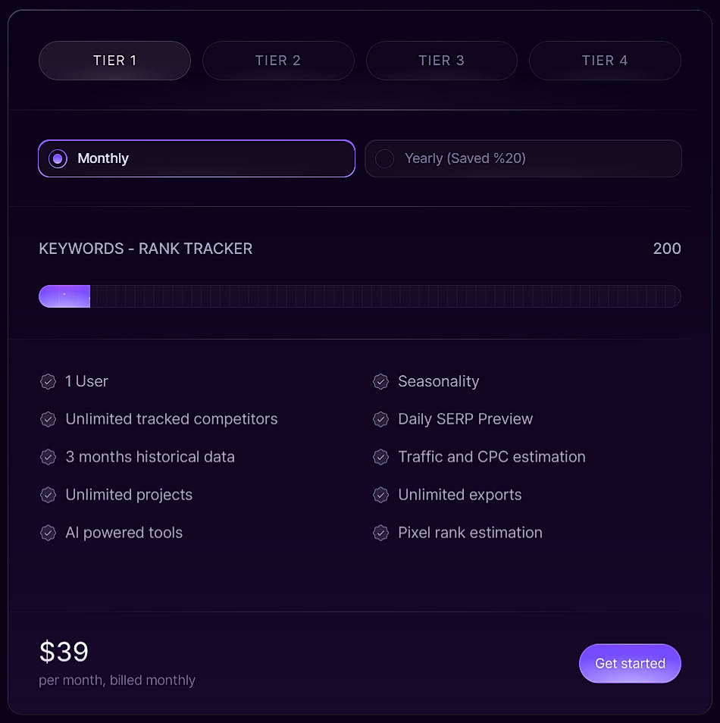Click the checkmark icon beside 1 User

point(48,381)
